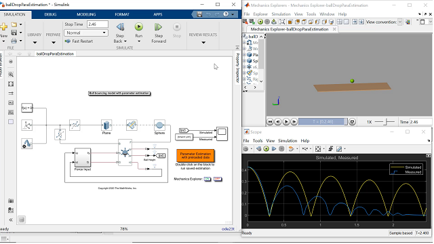This screenshot has width=434, height=244.
Task: Click the Step Forward icon in Simulink
Action: [158, 27]
